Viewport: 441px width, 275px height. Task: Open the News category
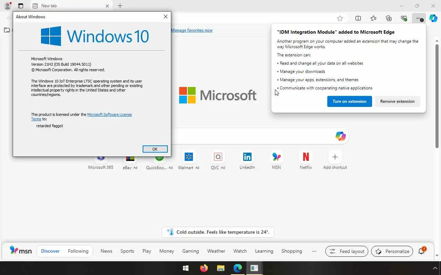coord(106,251)
